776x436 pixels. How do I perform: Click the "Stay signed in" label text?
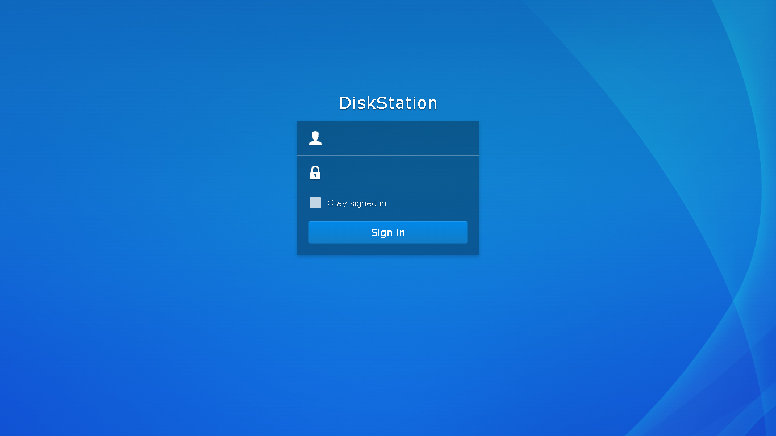point(357,203)
